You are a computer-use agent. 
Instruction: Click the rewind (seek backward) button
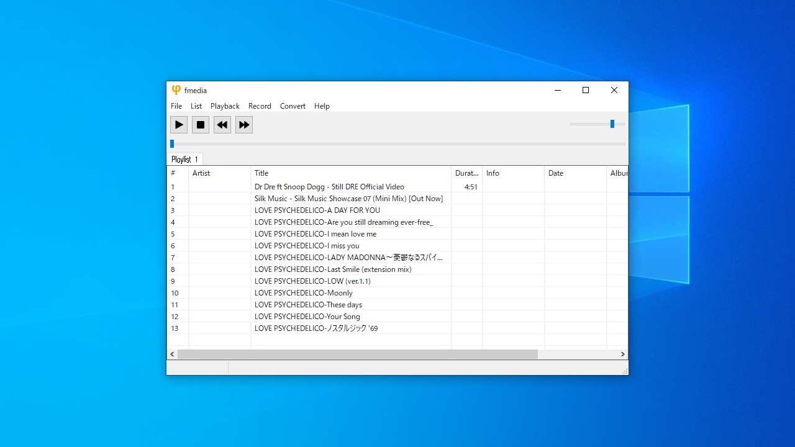point(222,125)
